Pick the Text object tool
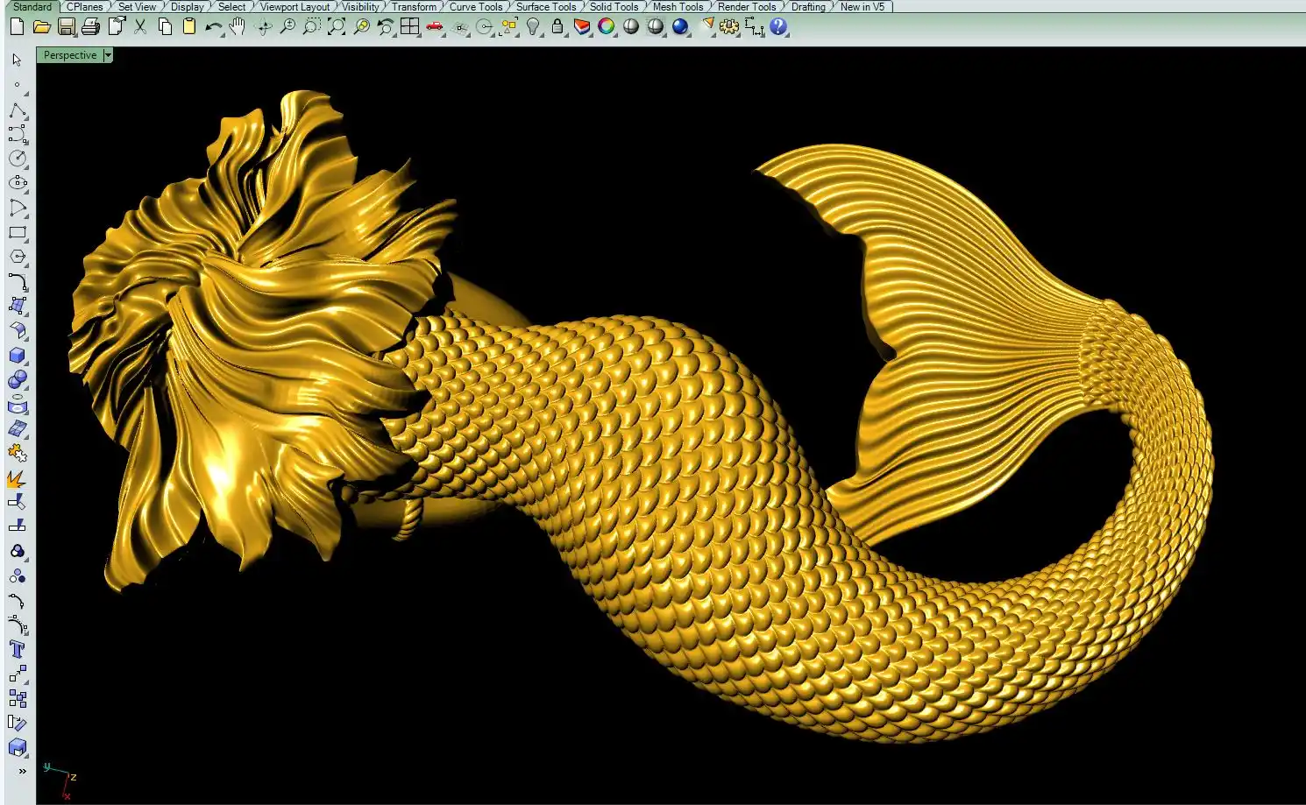Image resolution: width=1306 pixels, height=805 pixels. coord(17,649)
